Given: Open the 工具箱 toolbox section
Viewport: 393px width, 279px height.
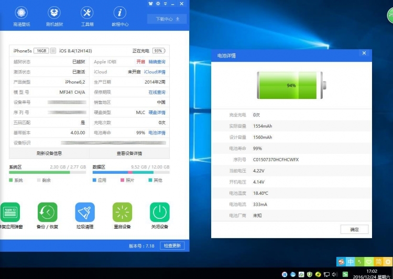Looking at the screenshot, I should (87, 16).
